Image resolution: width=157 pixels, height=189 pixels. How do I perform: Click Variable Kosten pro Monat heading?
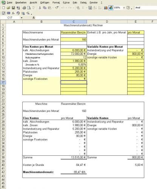105,46
